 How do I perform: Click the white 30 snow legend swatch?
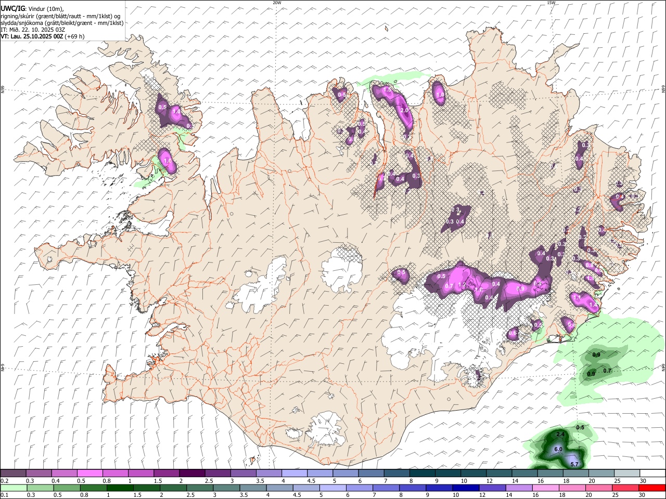point(652,474)
